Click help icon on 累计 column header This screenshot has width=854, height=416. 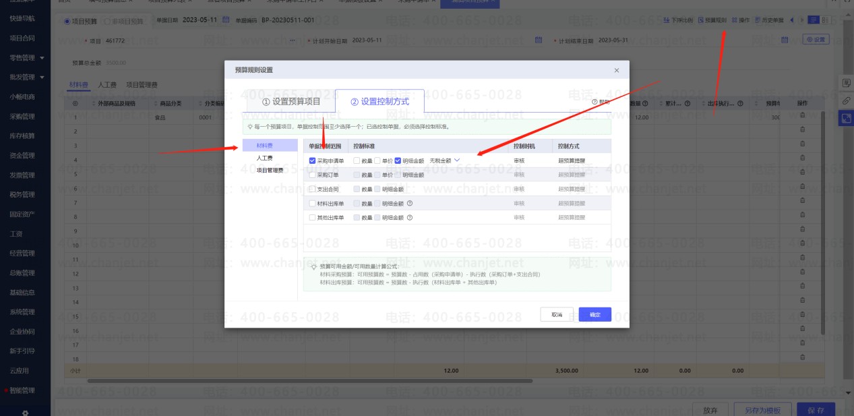(x=687, y=103)
